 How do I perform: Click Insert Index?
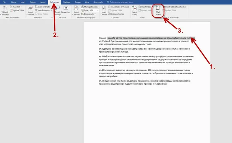(145, 7)
